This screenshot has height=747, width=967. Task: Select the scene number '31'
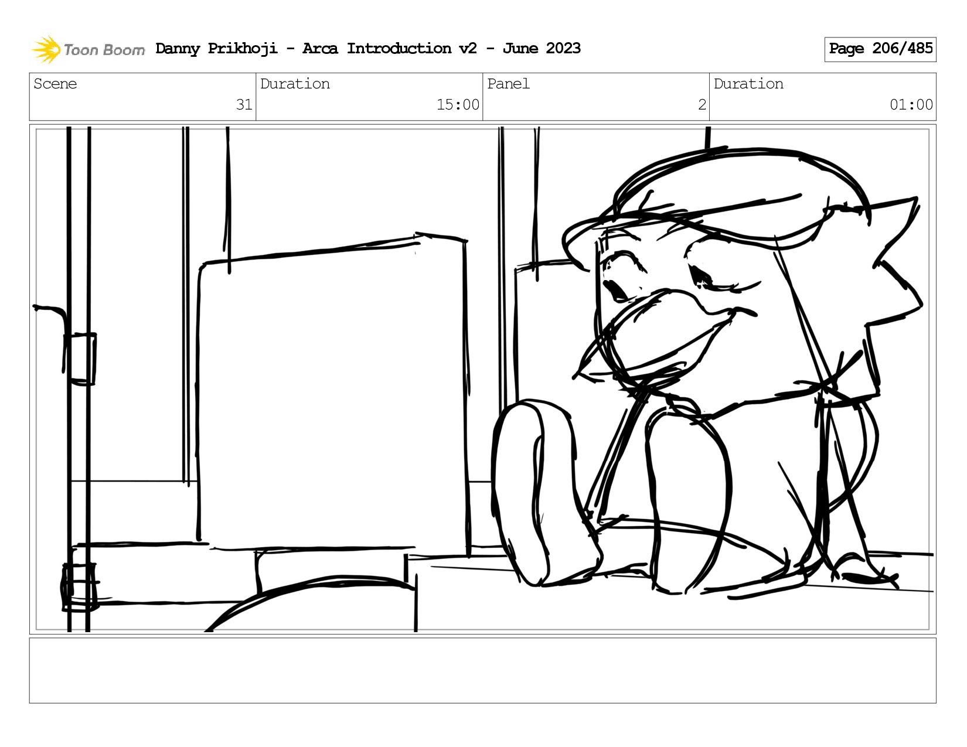(244, 105)
